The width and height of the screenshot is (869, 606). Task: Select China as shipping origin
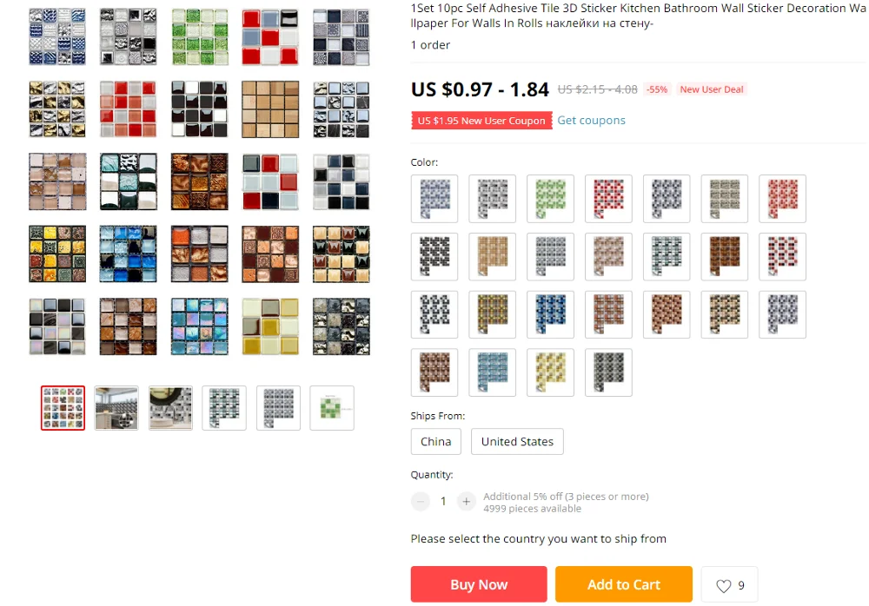435,442
